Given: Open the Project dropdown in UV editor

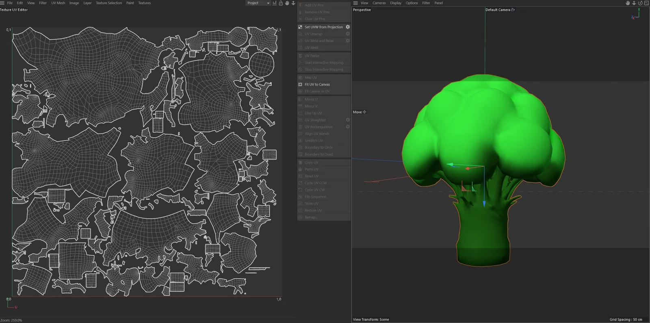Looking at the screenshot, I should tap(258, 3).
